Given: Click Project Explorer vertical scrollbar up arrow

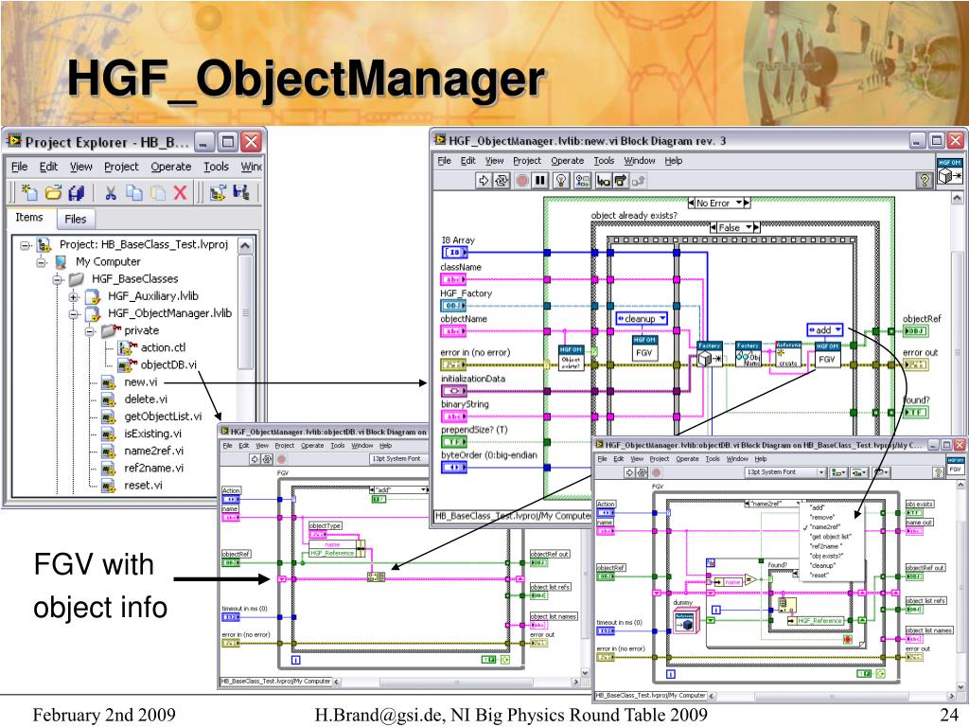Looking at the screenshot, I should point(245,245).
